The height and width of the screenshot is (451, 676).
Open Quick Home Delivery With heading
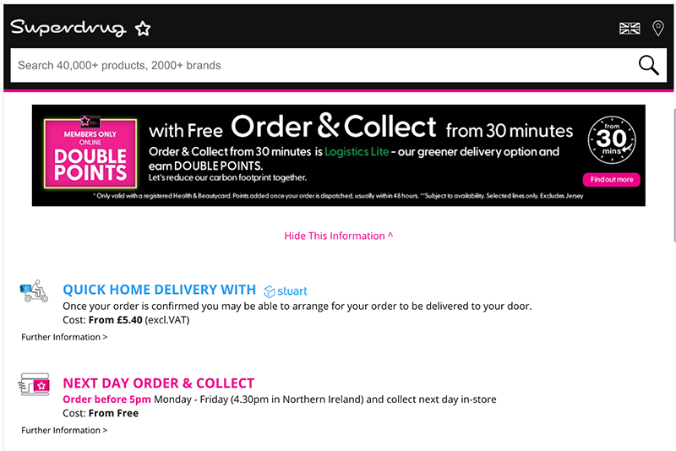[x=160, y=290]
